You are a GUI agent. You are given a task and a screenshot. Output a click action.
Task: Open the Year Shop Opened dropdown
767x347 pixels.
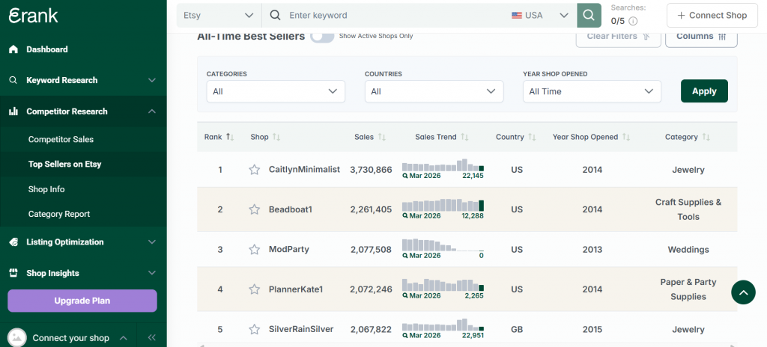(x=592, y=91)
